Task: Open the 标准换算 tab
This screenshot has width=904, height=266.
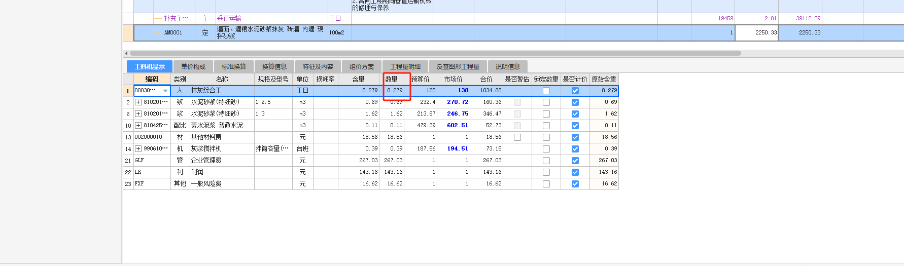Action: click(234, 67)
